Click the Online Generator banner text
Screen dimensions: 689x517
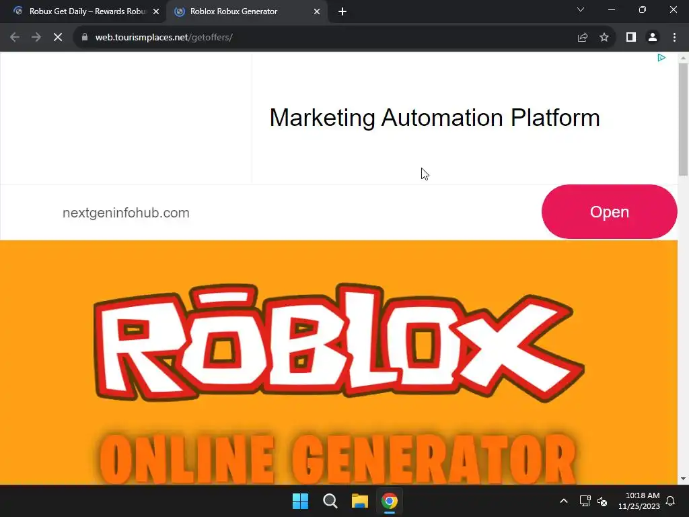pos(338,459)
